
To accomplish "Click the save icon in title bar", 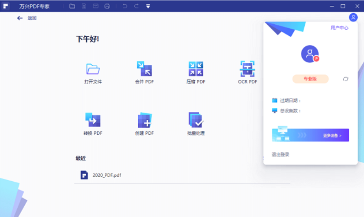I will pyautogui.click(x=84, y=6).
